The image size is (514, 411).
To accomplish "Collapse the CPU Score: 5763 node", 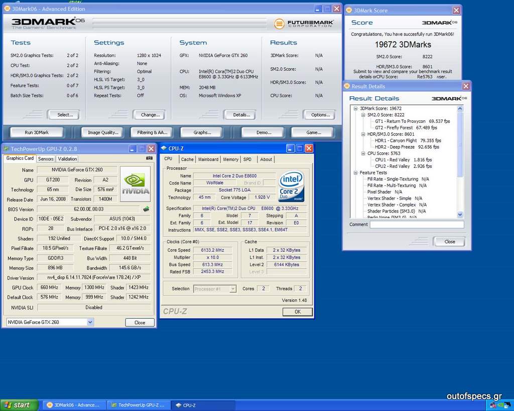I will coord(363,153).
